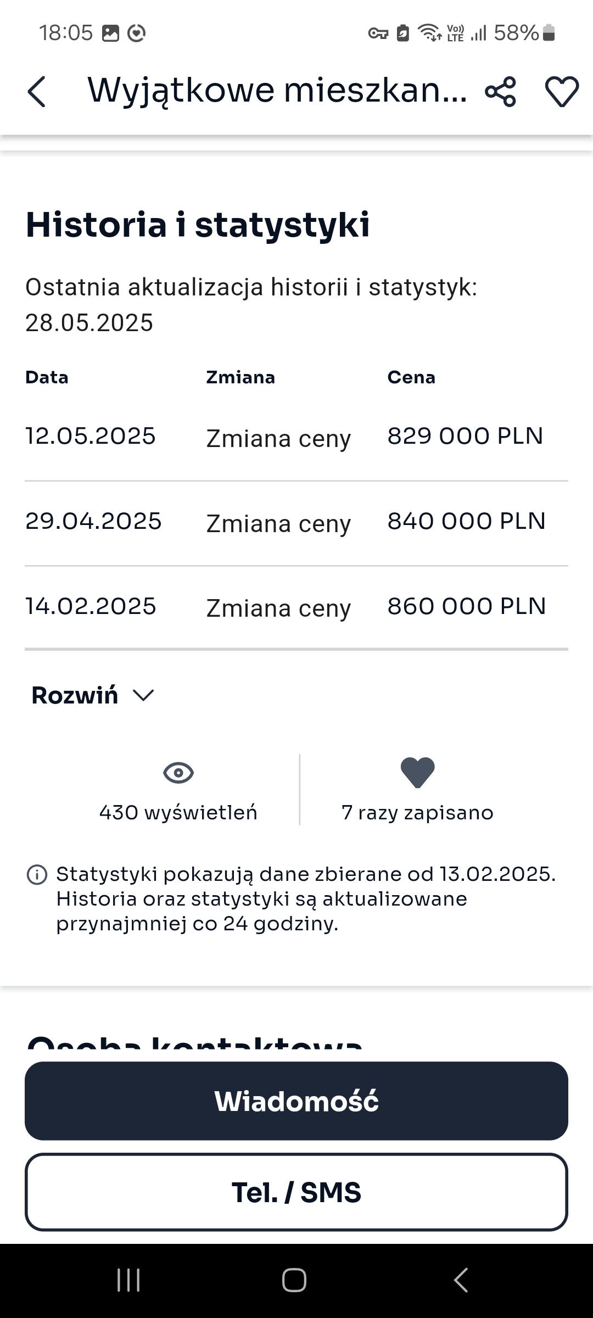Viewport: 593px width, 1318px height.
Task: Tap the filled heart saved icon
Action: point(417,772)
